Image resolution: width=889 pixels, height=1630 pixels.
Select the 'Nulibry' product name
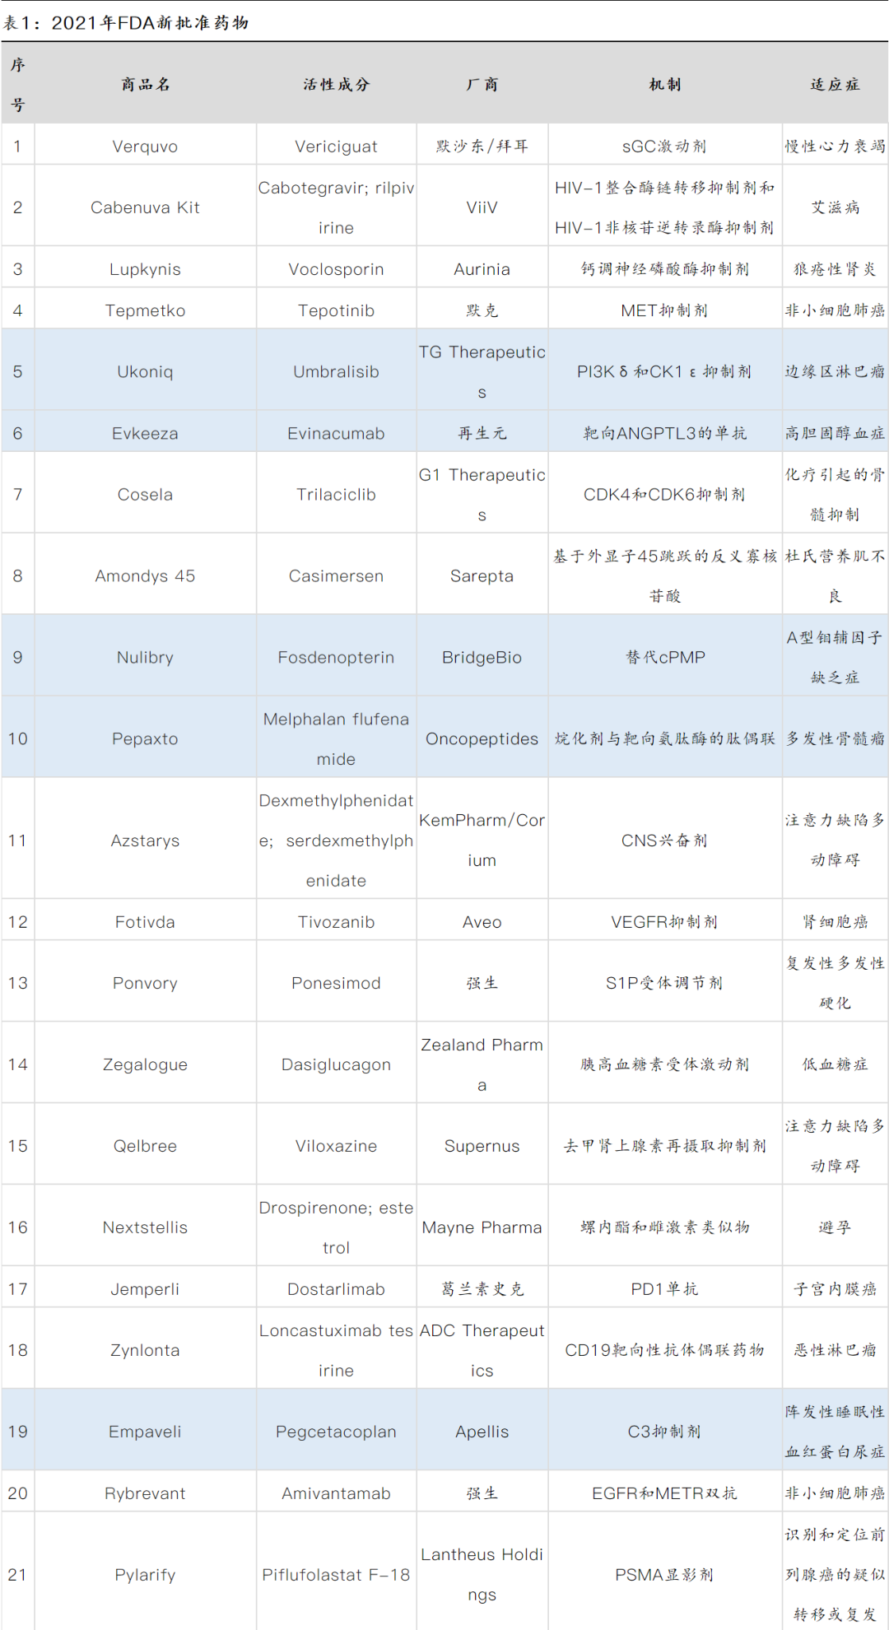145,657
